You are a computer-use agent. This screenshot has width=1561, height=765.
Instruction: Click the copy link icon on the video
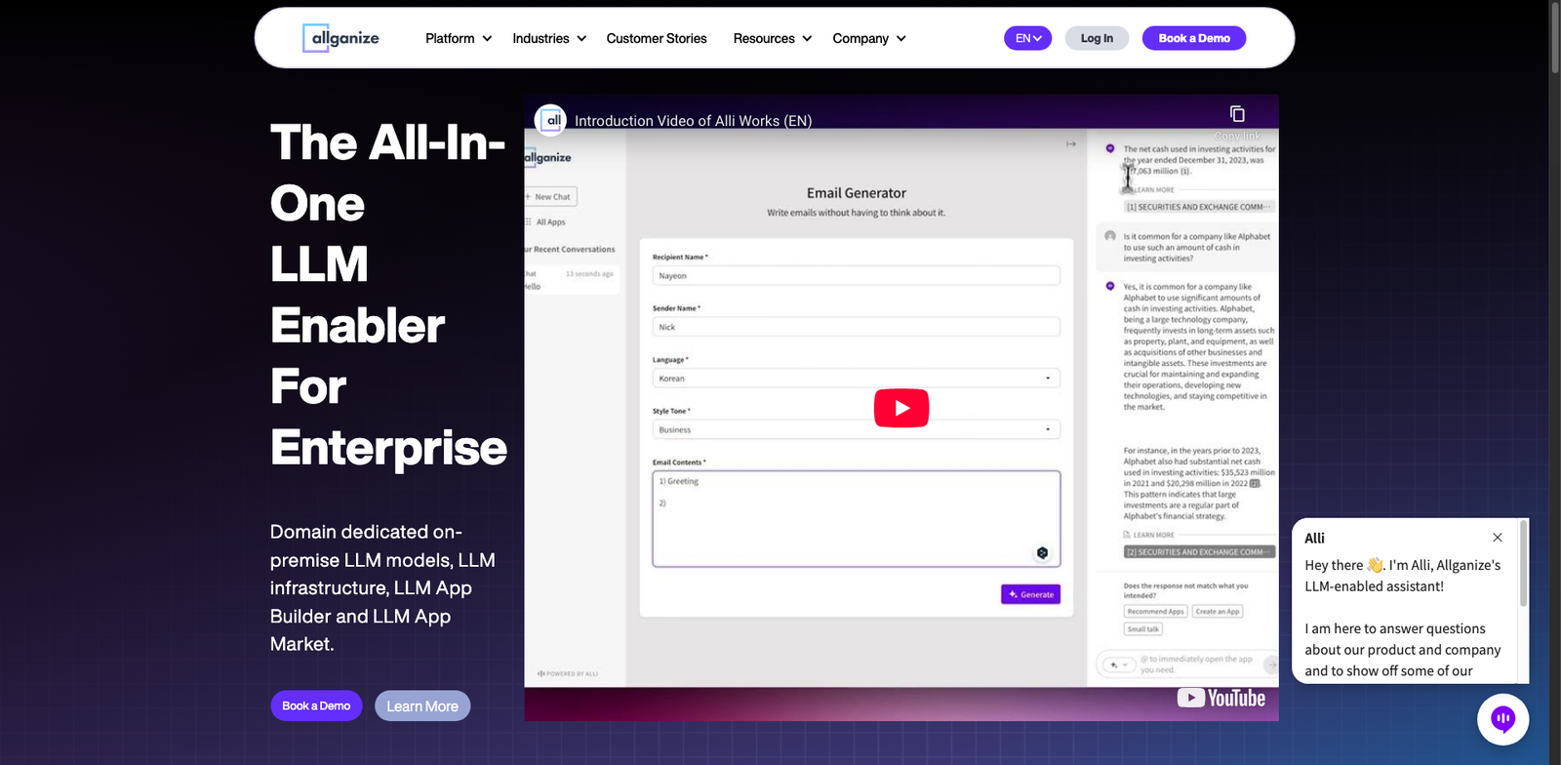coord(1237,114)
